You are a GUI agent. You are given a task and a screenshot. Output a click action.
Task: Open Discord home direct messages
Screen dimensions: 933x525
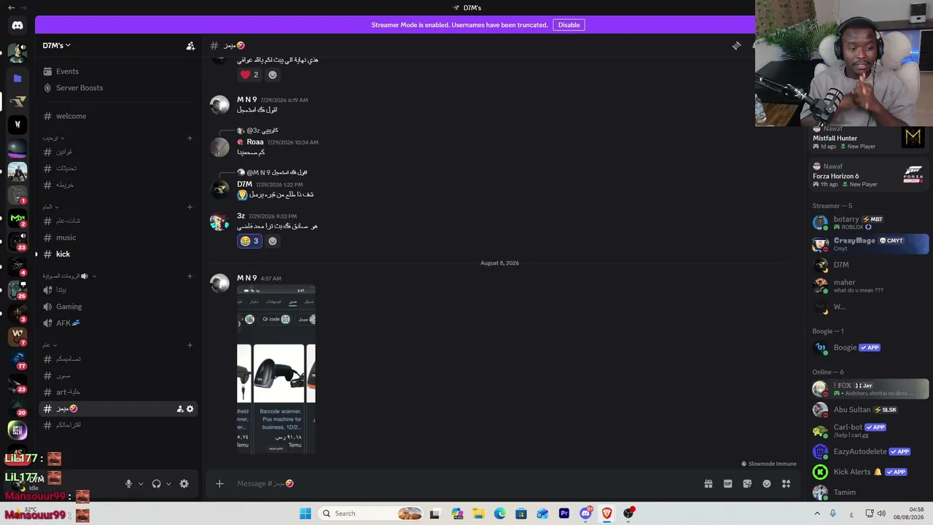tap(17, 26)
